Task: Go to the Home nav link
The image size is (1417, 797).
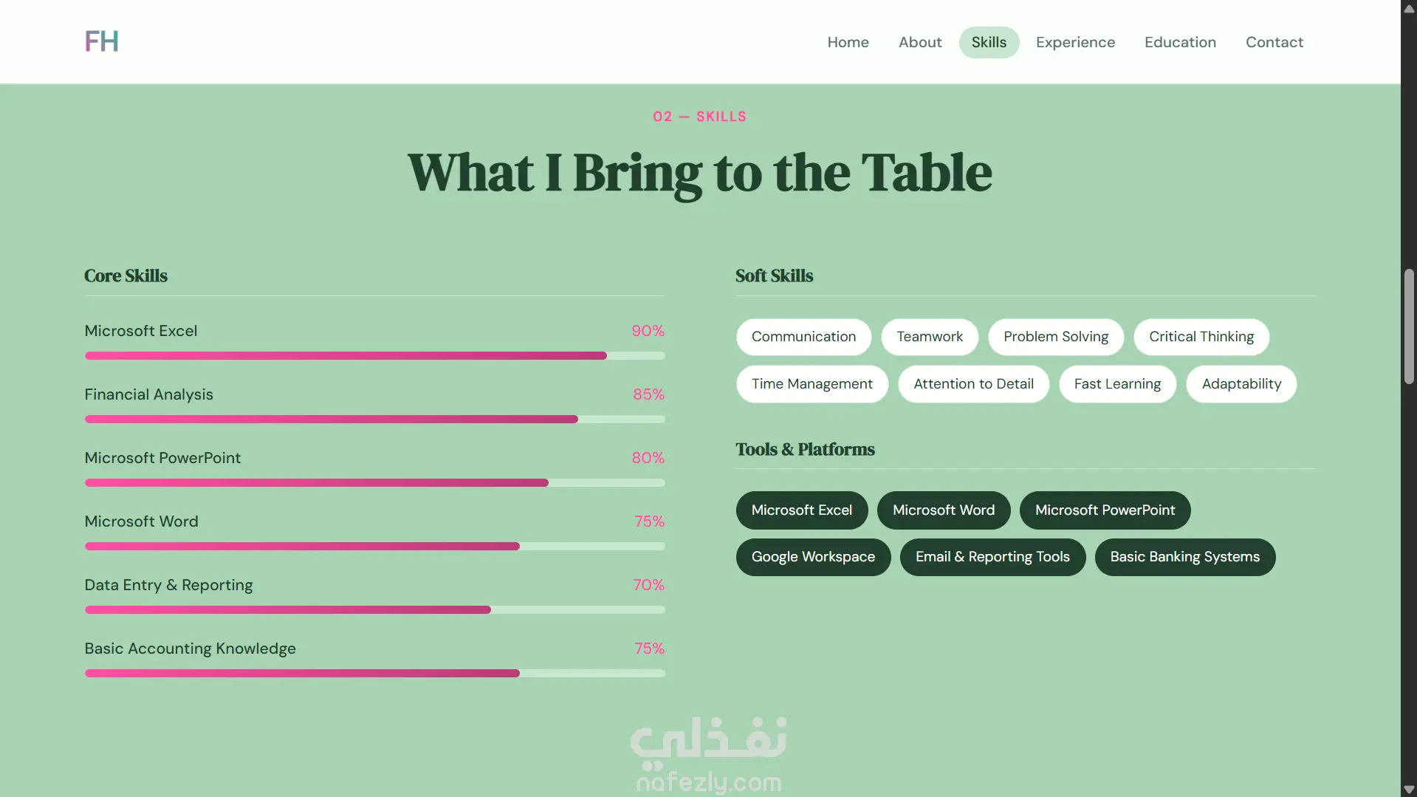Action: pyautogui.click(x=848, y=42)
